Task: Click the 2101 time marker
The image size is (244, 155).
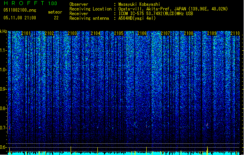Action: tap(26, 33)
